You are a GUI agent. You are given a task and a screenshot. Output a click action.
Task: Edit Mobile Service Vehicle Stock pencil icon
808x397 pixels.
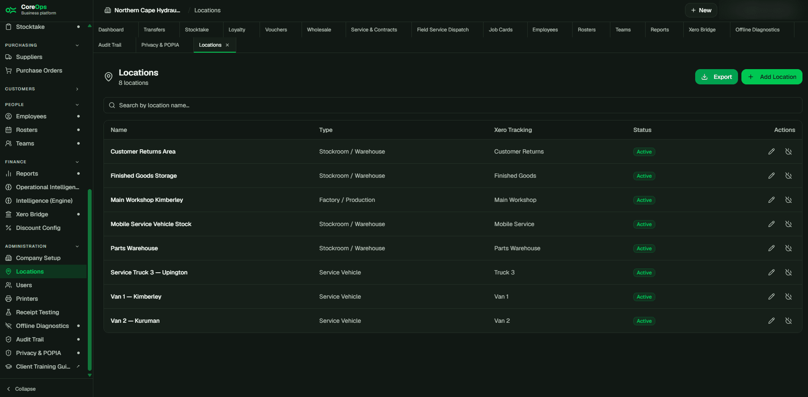[x=772, y=224]
